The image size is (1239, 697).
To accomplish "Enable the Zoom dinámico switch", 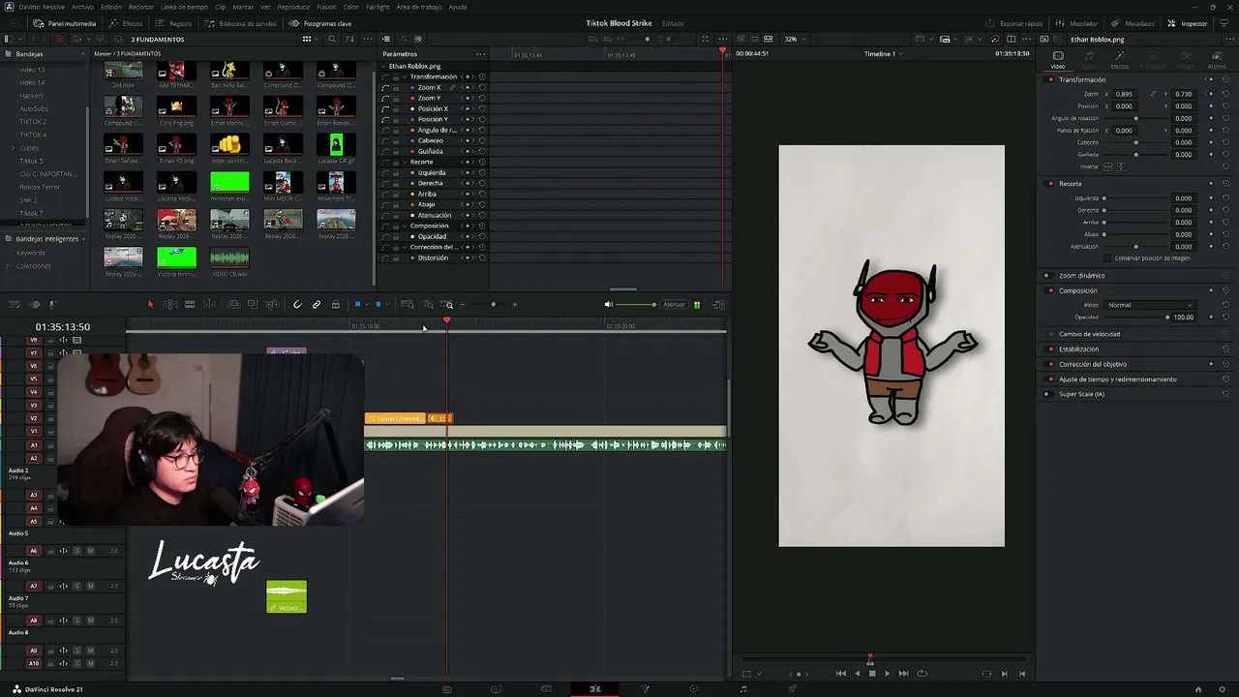I will tap(1046, 276).
